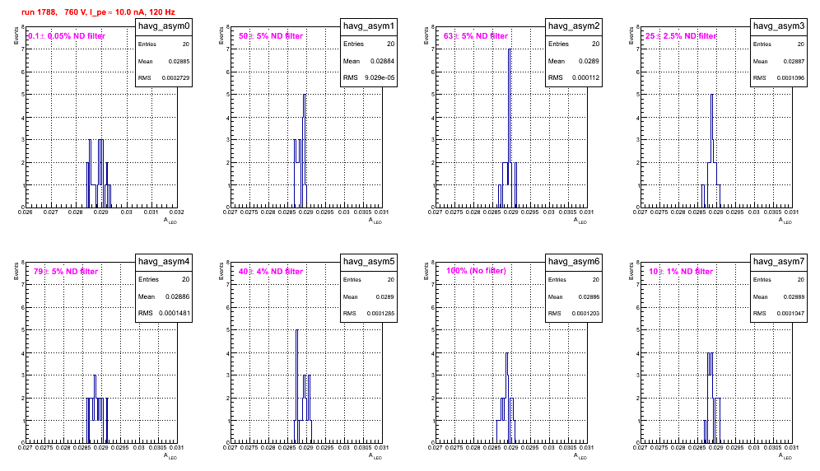Click RMS 0.000112 in havg_asym2 stats
Screen dimensions: 820x471
point(574,78)
